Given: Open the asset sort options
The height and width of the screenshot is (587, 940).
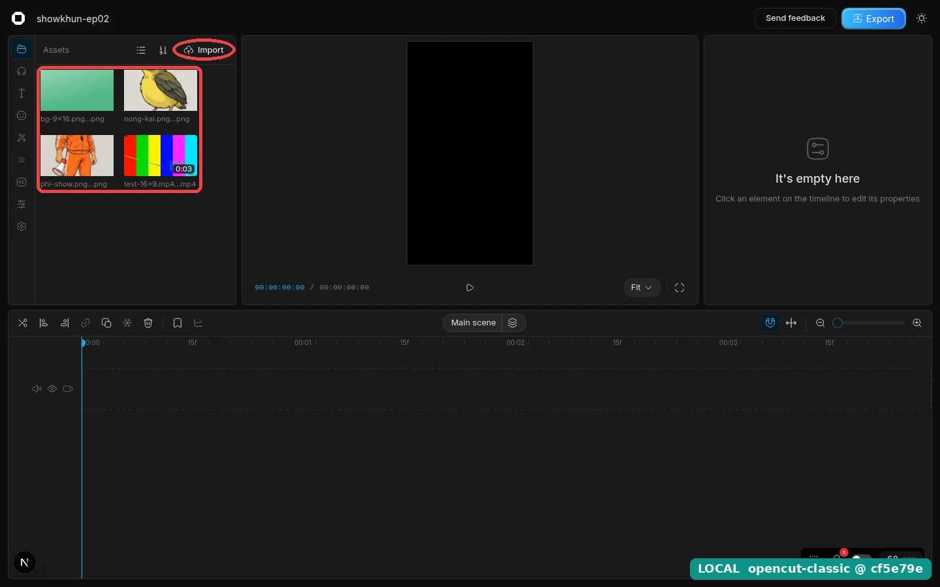Looking at the screenshot, I should tap(163, 50).
